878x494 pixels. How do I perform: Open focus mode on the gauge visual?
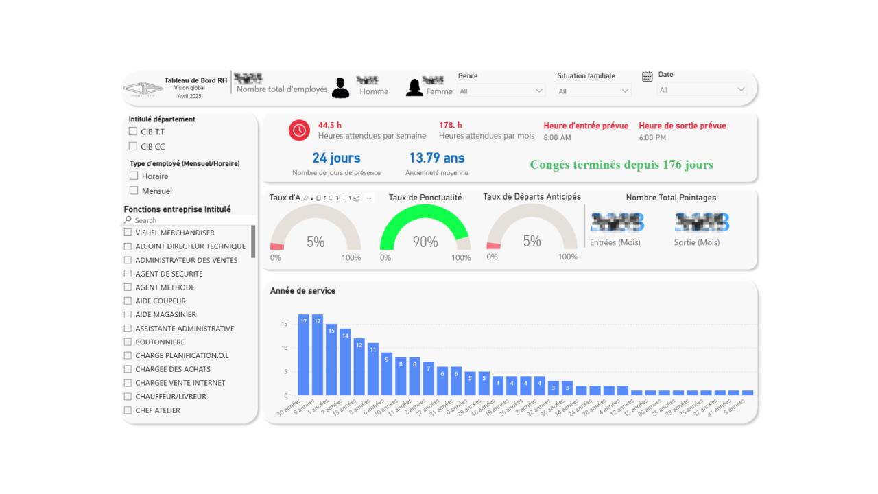pos(357,198)
